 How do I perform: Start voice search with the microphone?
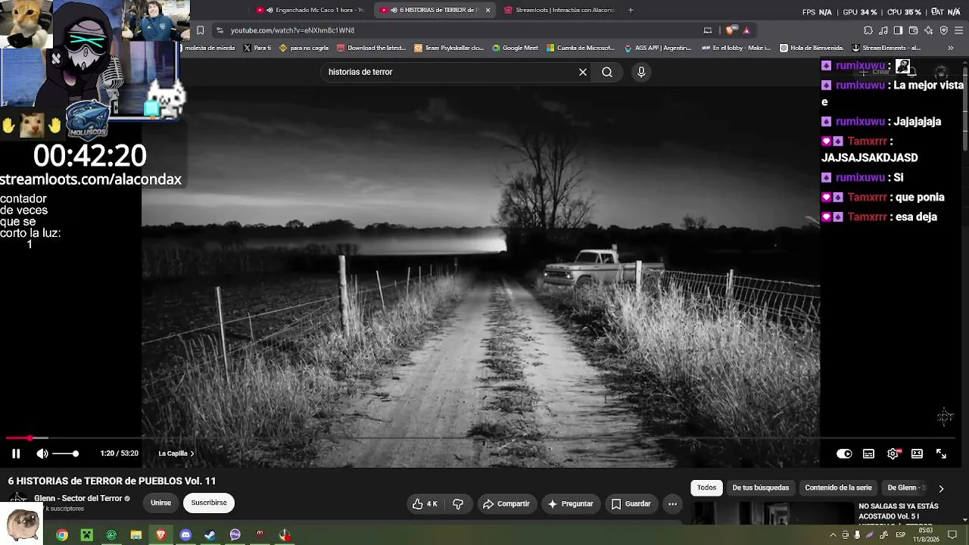641,72
